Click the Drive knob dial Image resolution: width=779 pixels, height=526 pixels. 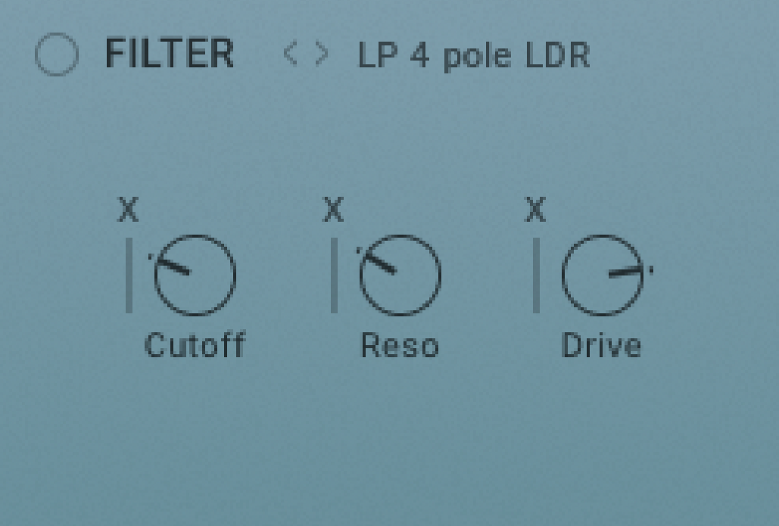[x=603, y=275]
